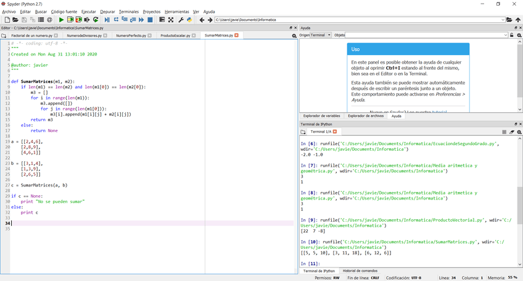The image size is (523, 281).
Task: Toggle the lock icon in the Ayuda pane
Action: point(512,35)
